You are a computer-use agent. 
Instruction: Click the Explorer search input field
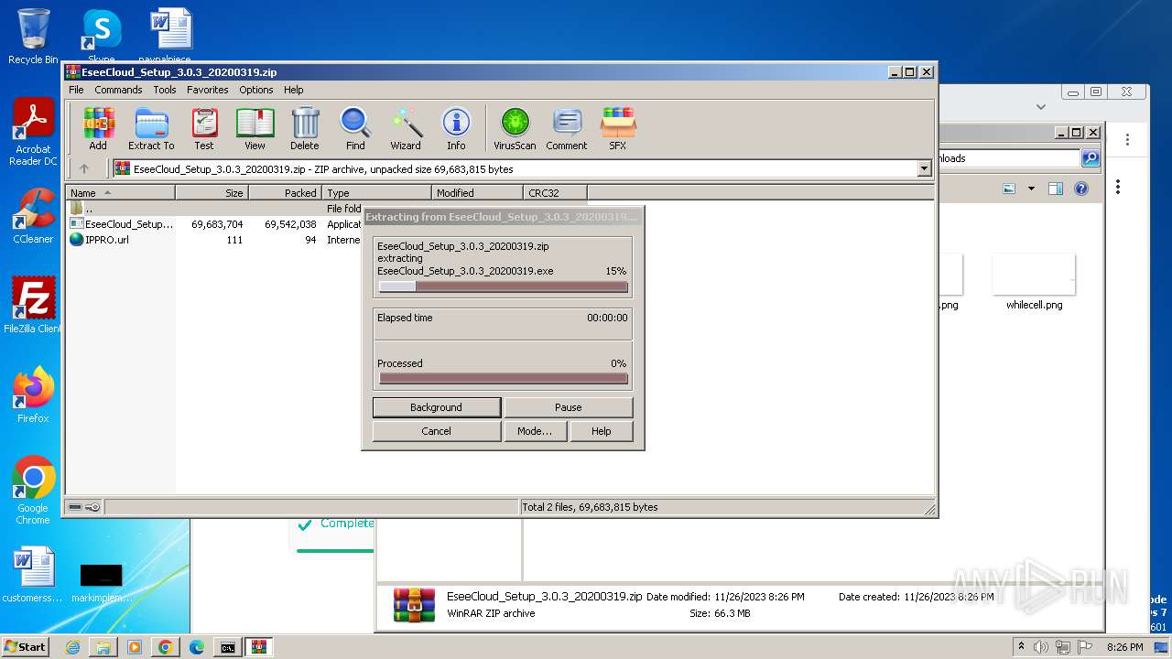click(x=1009, y=158)
